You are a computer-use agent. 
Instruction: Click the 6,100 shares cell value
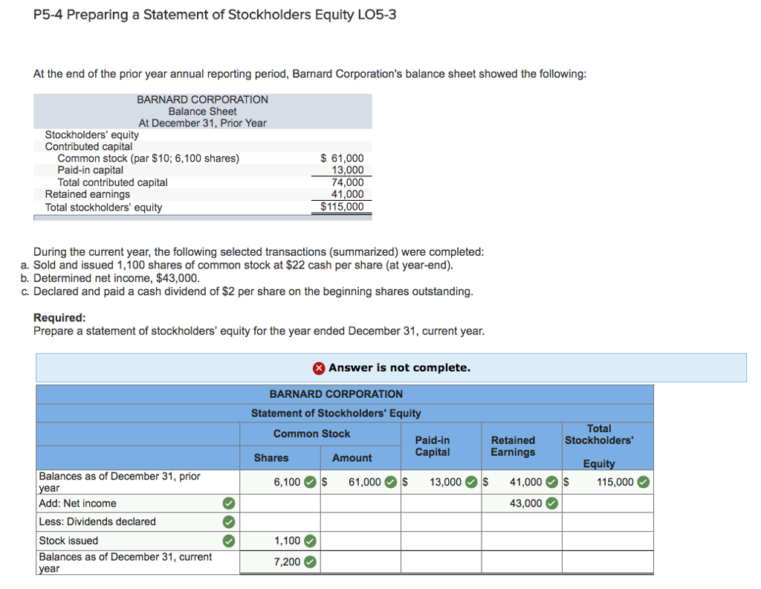pyautogui.click(x=287, y=482)
